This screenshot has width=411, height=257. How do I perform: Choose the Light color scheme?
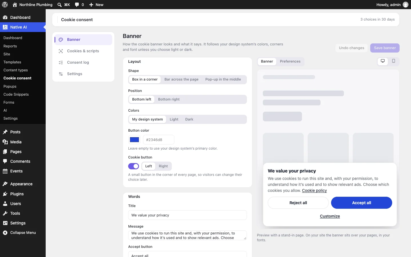(174, 119)
